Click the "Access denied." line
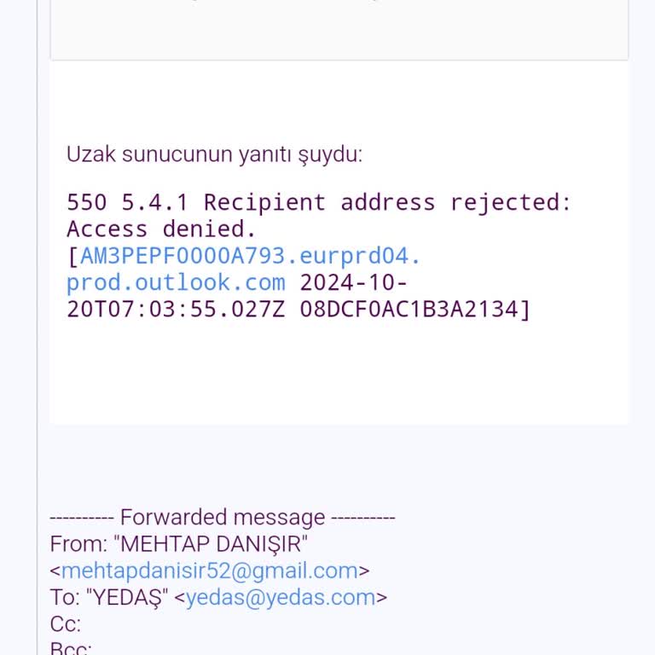This screenshot has height=655, width=655. (161, 229)
